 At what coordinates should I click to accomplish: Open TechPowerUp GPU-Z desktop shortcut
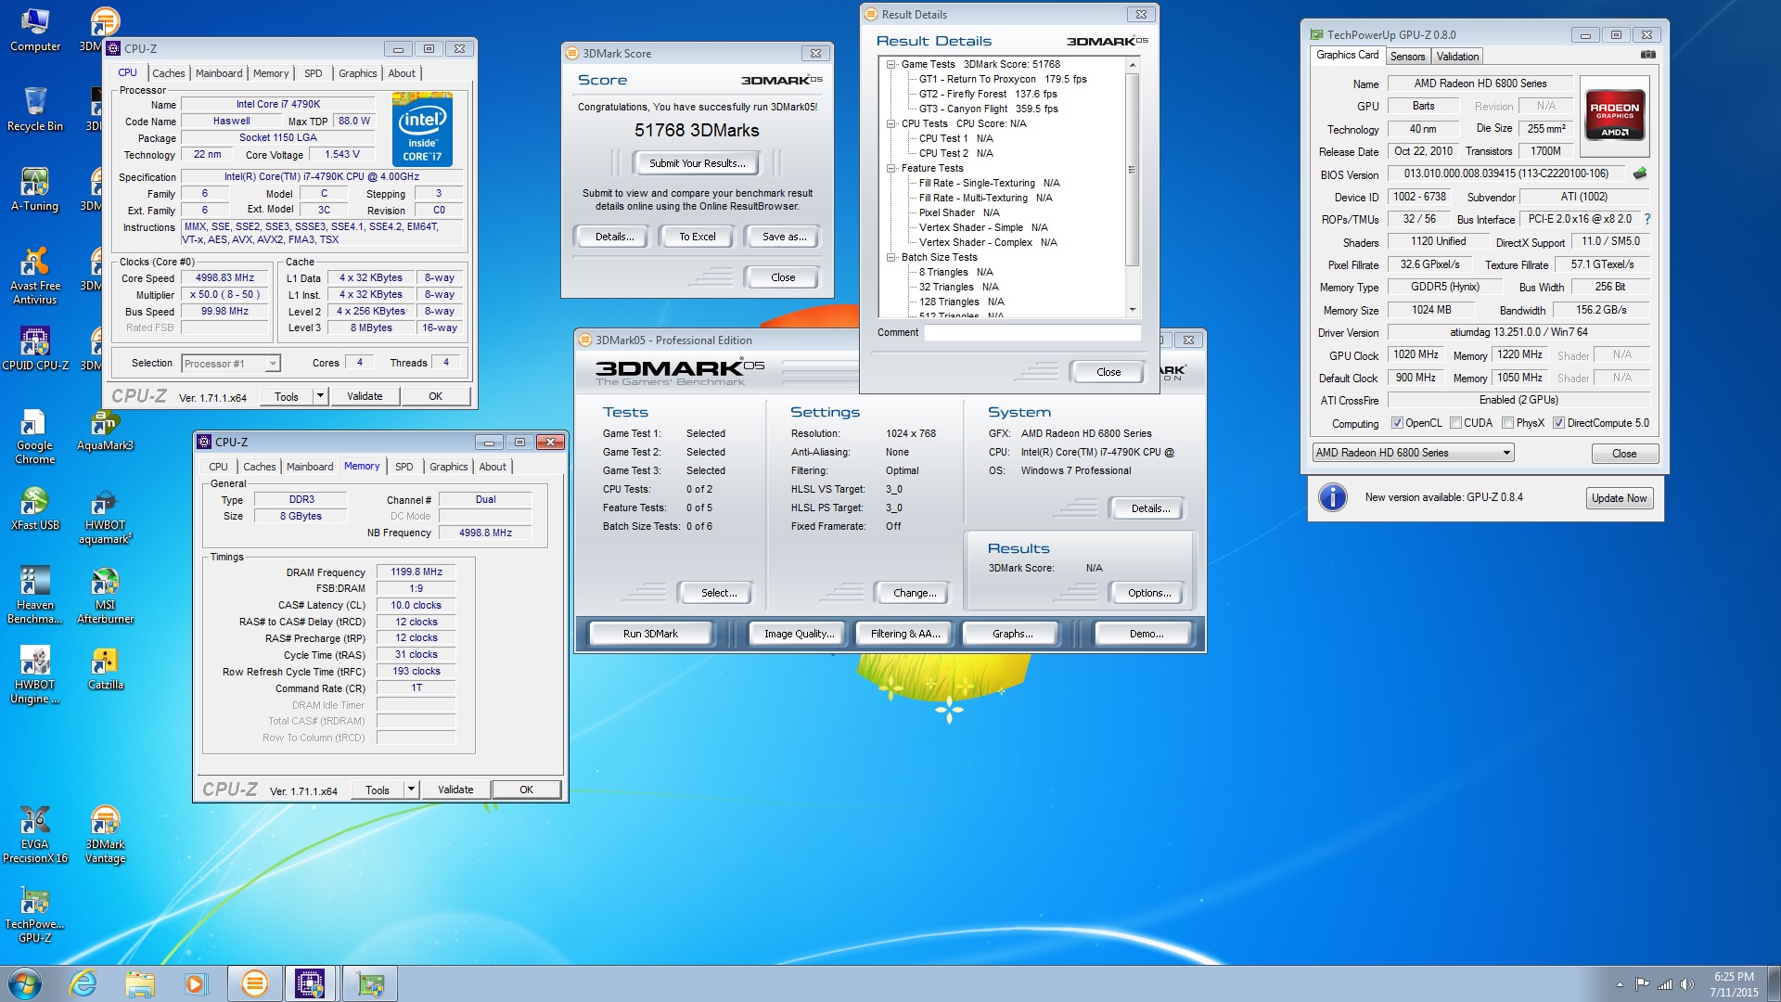tap(35, 914)
